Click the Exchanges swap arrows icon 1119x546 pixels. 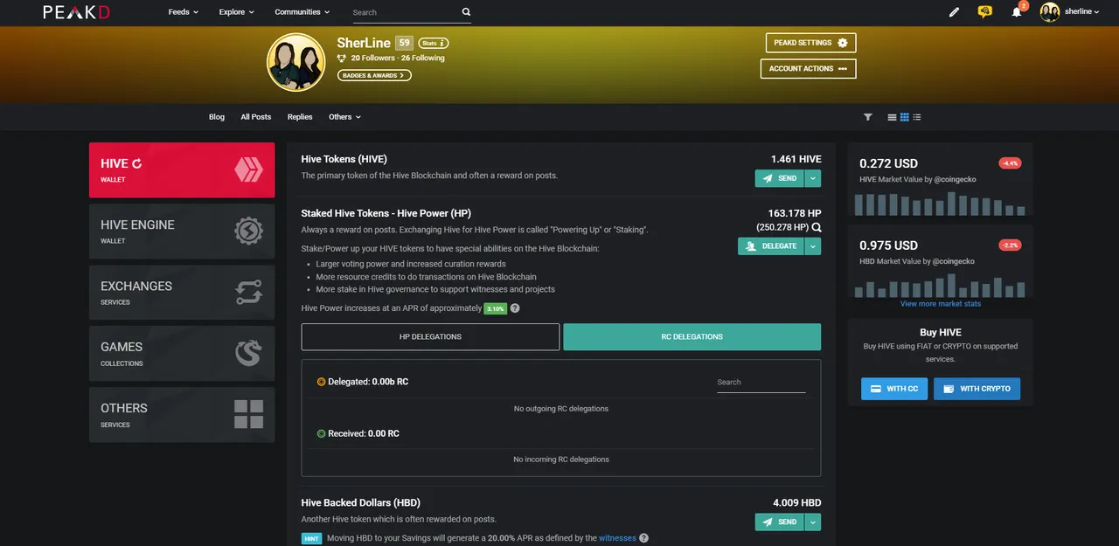click(248, 293)
